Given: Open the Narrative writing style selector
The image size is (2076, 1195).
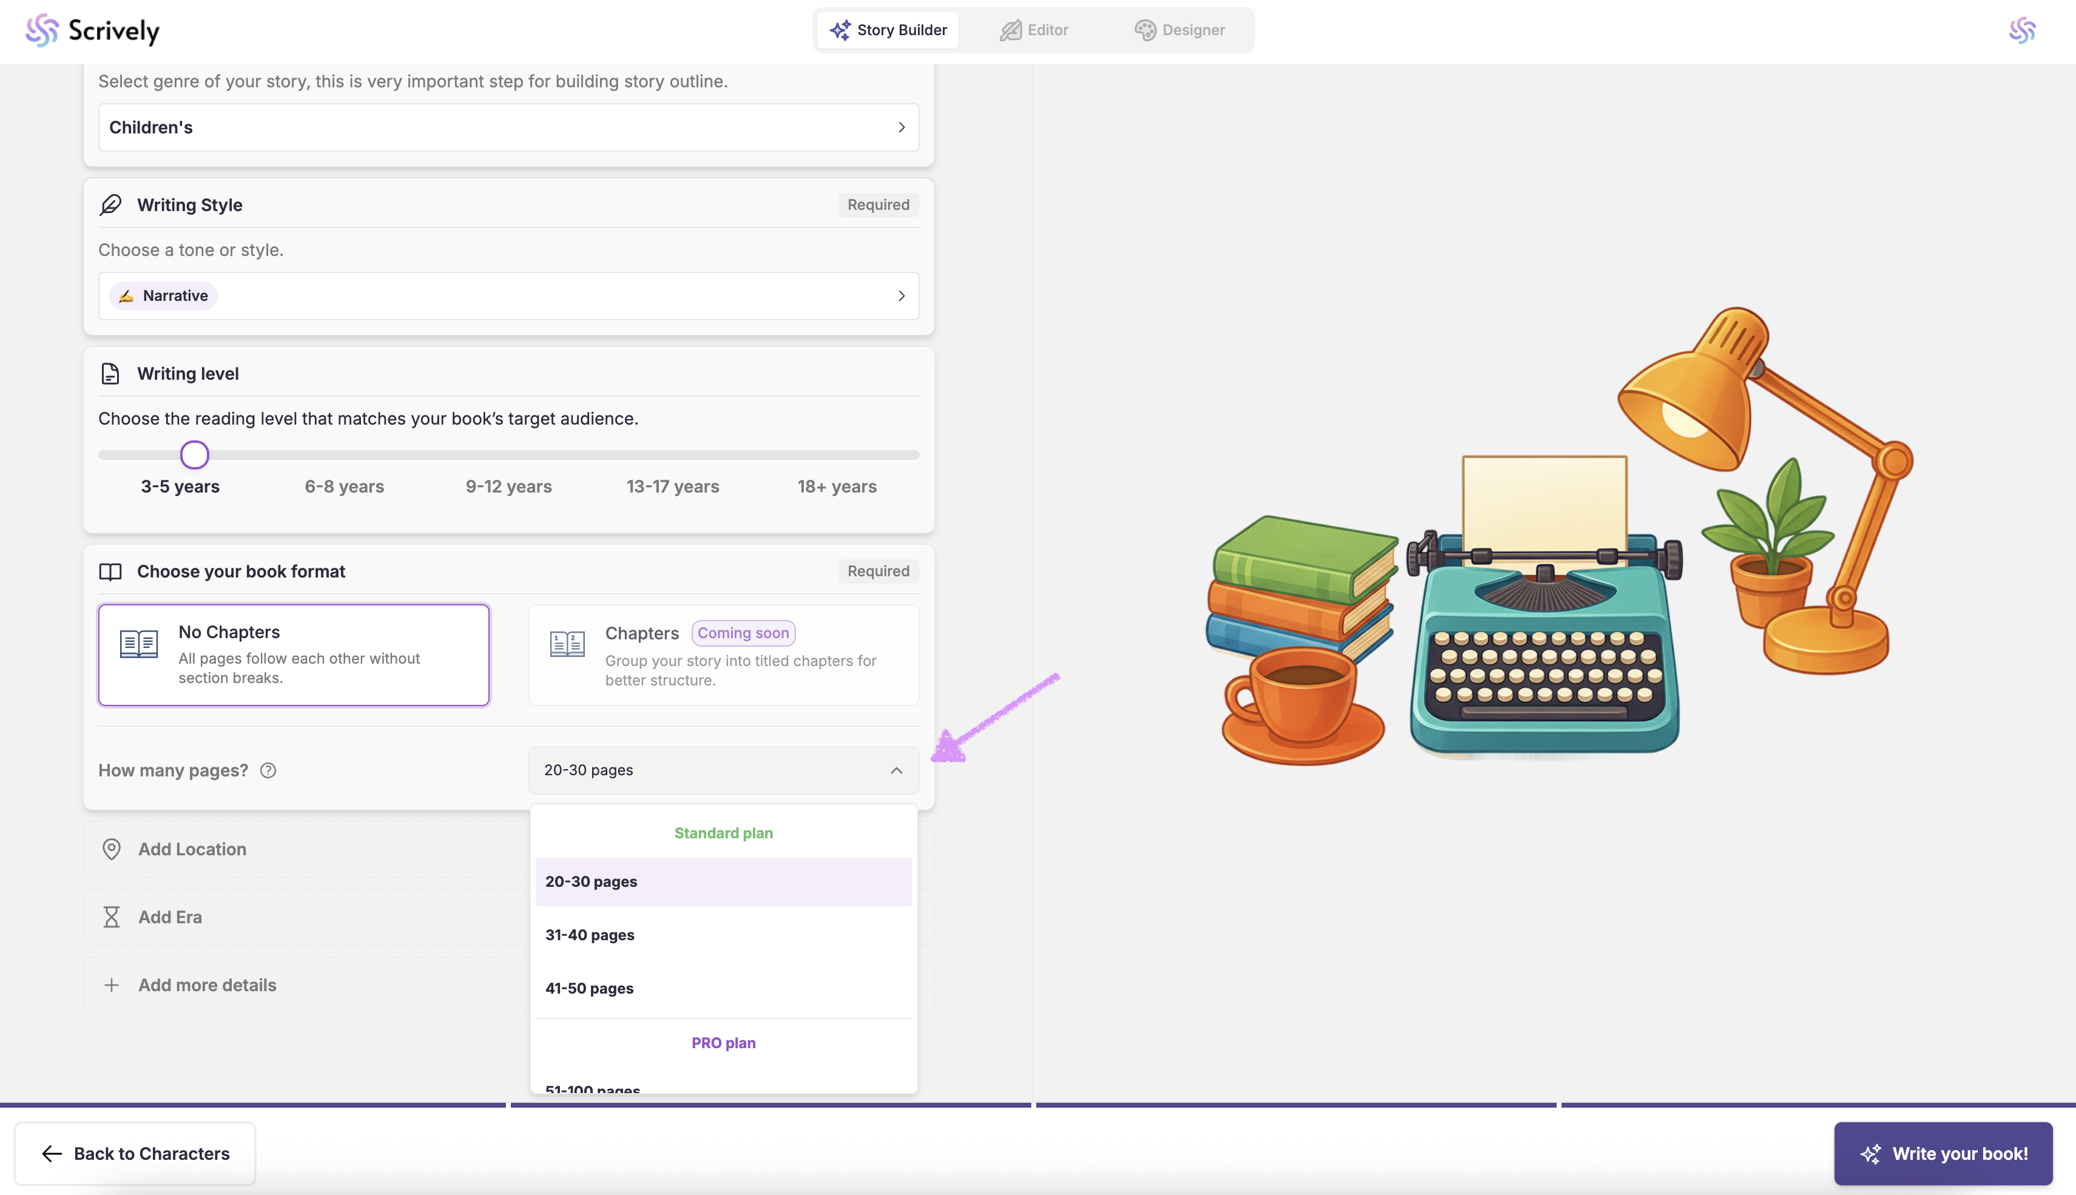Looking at the screenshot, I should point(508,295).
